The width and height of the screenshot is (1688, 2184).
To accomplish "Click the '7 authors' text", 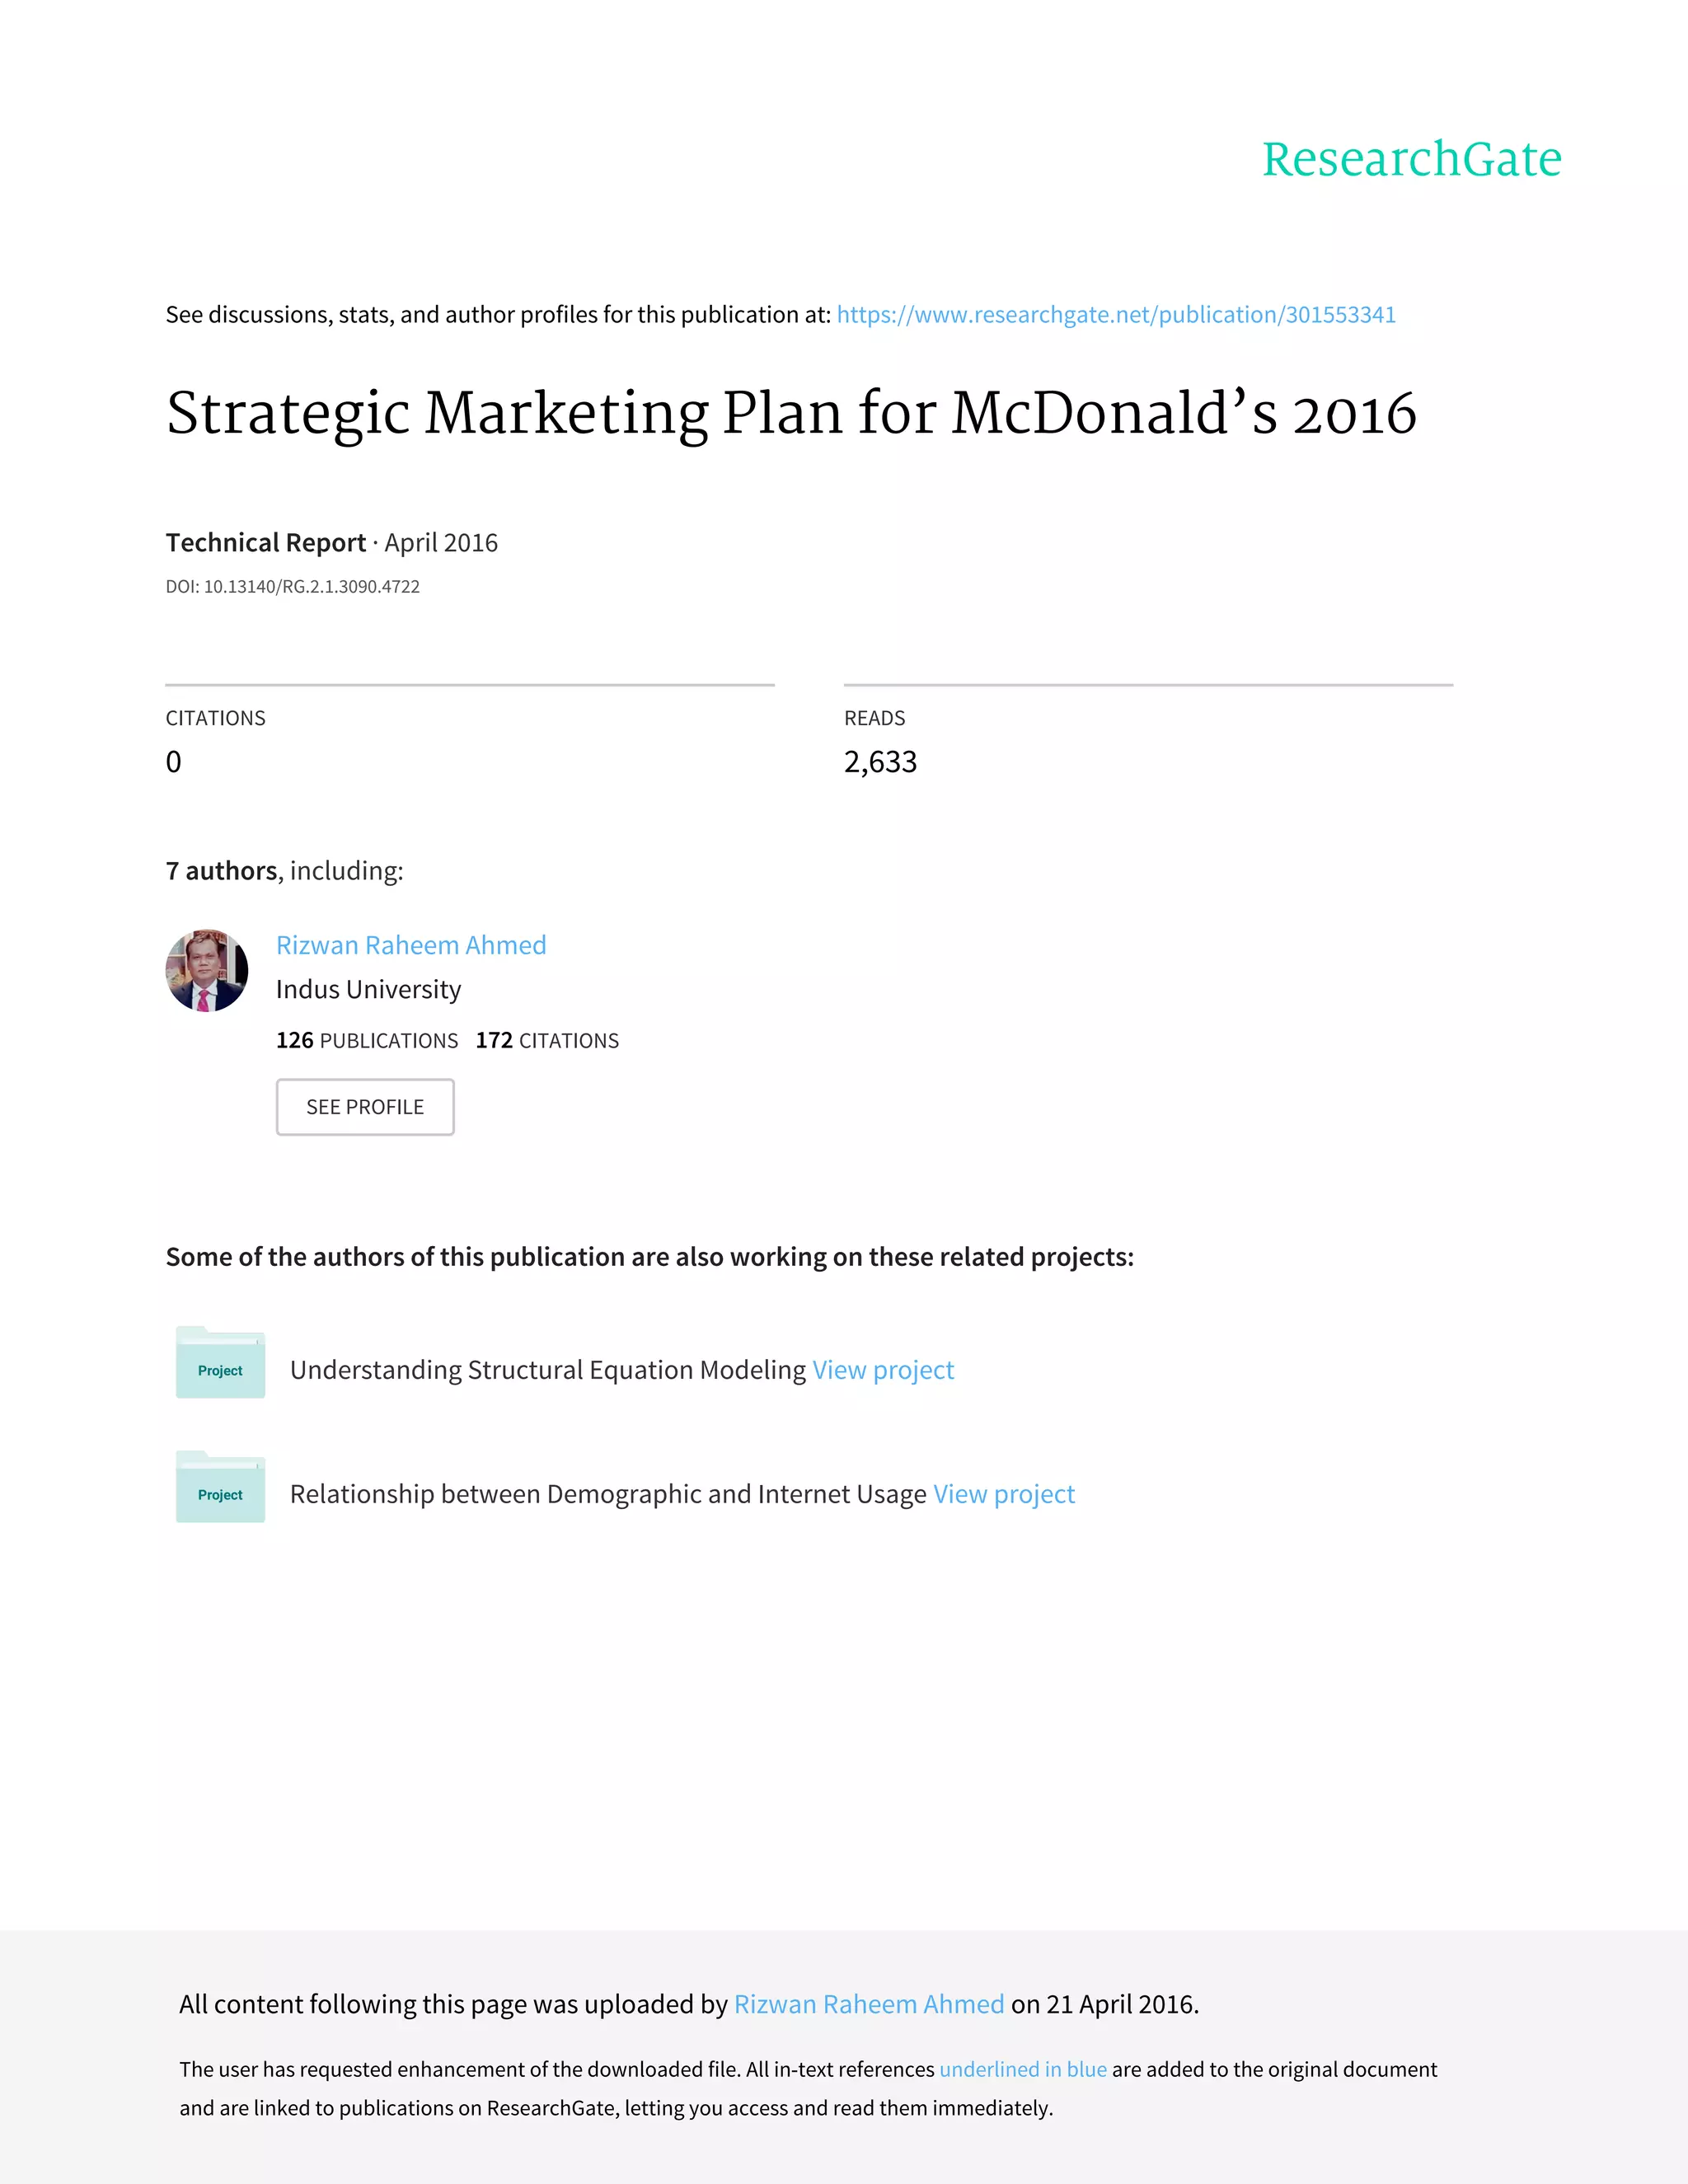I will pyautogui.click(x=221, y=871).
